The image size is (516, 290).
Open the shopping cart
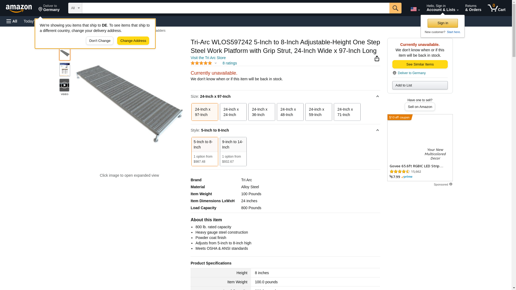pos(496,8)
